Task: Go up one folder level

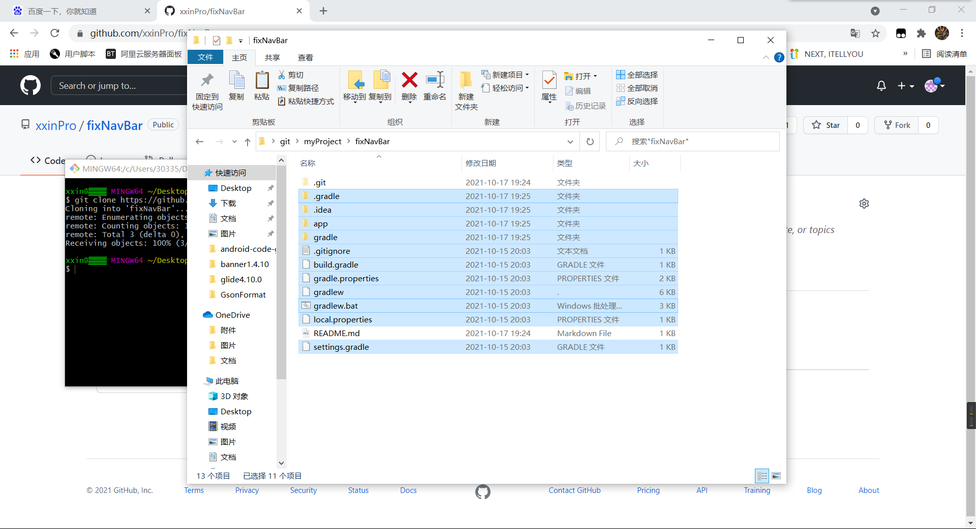Action: coord(248,142)
